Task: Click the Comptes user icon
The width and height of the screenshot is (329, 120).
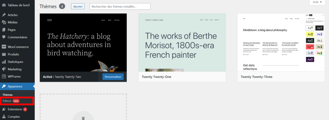Action: (4, 117)
